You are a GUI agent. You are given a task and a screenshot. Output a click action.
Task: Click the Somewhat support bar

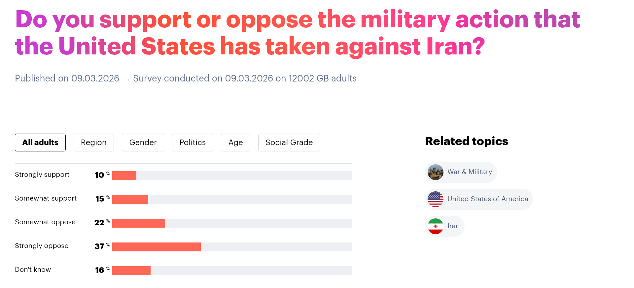tap(130, 199)
